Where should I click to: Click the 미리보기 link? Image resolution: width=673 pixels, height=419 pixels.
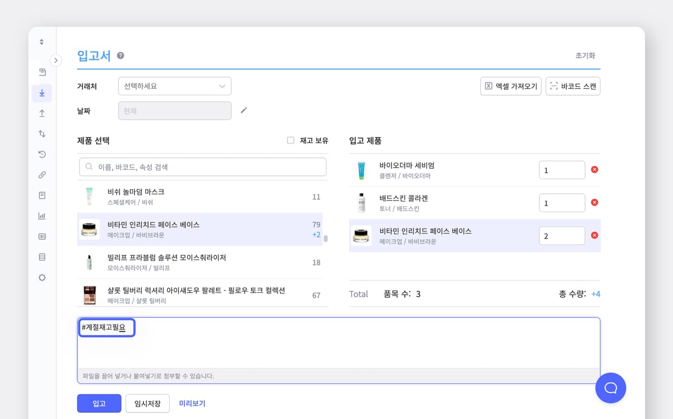[192, 403]
